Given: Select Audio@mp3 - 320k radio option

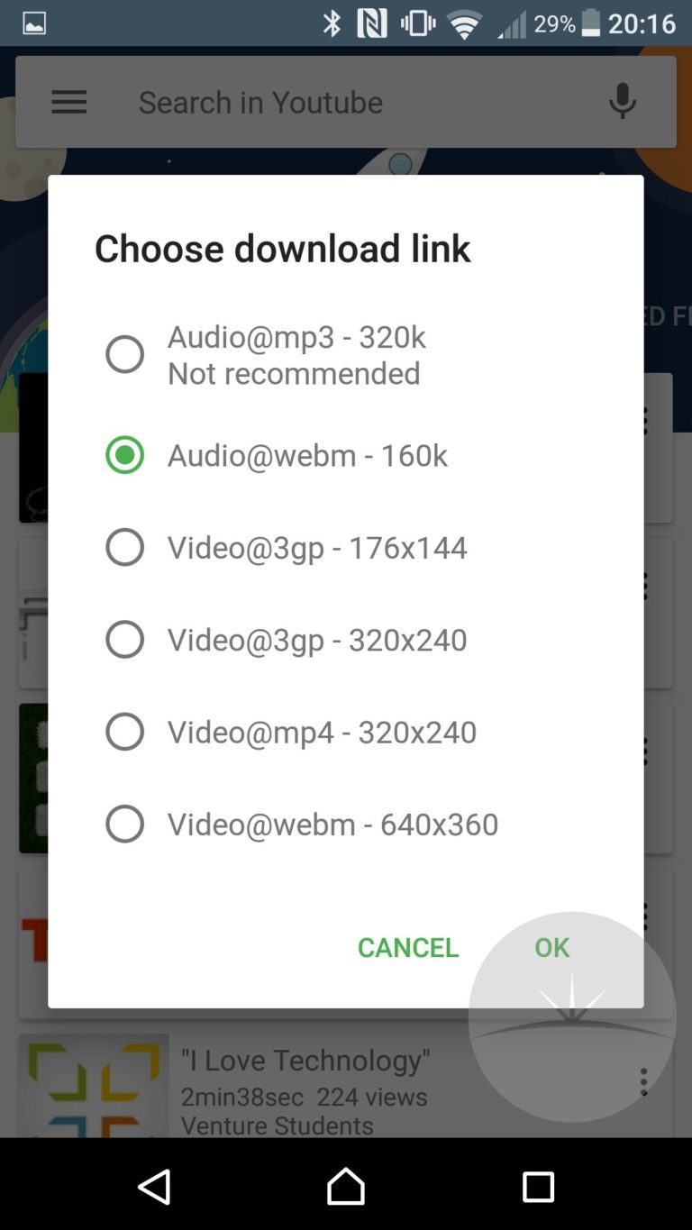Looking at the screenshot, I should click(x=124, y=354).
